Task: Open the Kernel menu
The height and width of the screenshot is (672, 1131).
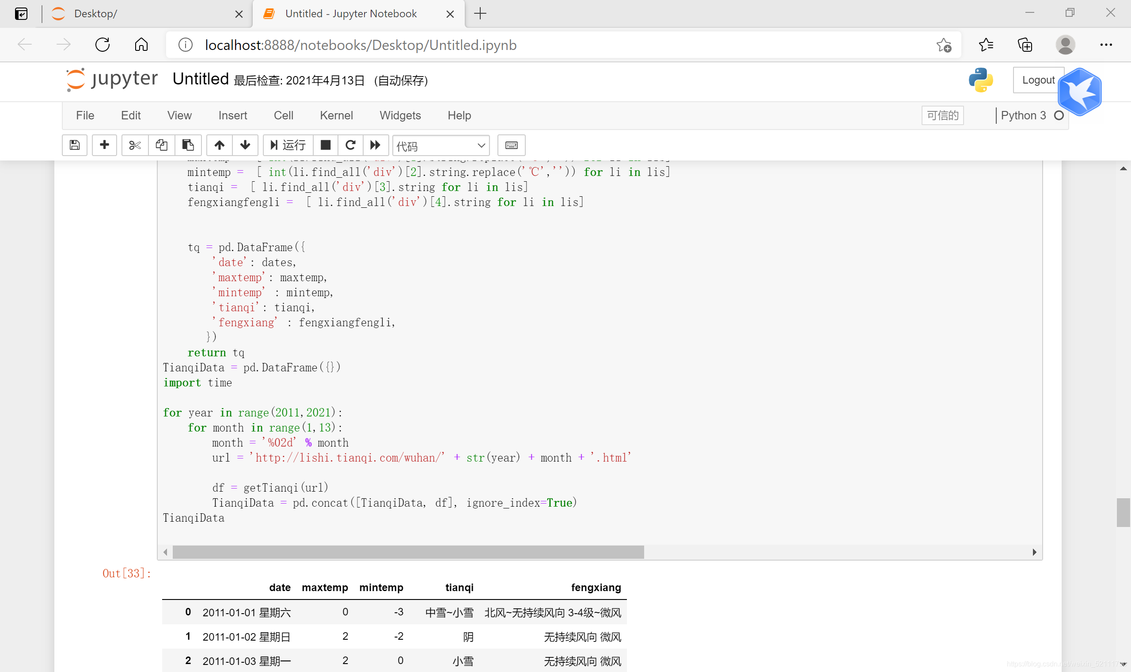Action: click(x=336, y=115)
